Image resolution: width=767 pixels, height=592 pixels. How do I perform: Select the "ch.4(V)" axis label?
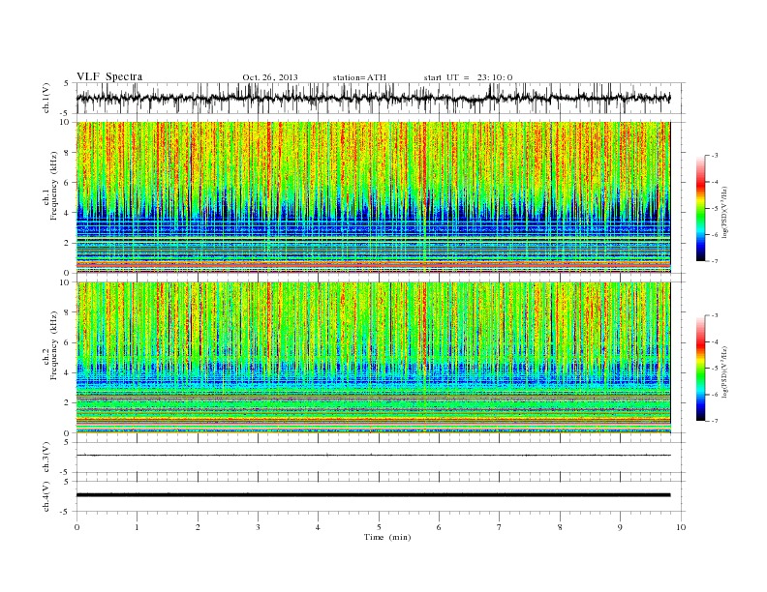click(46, 496)
